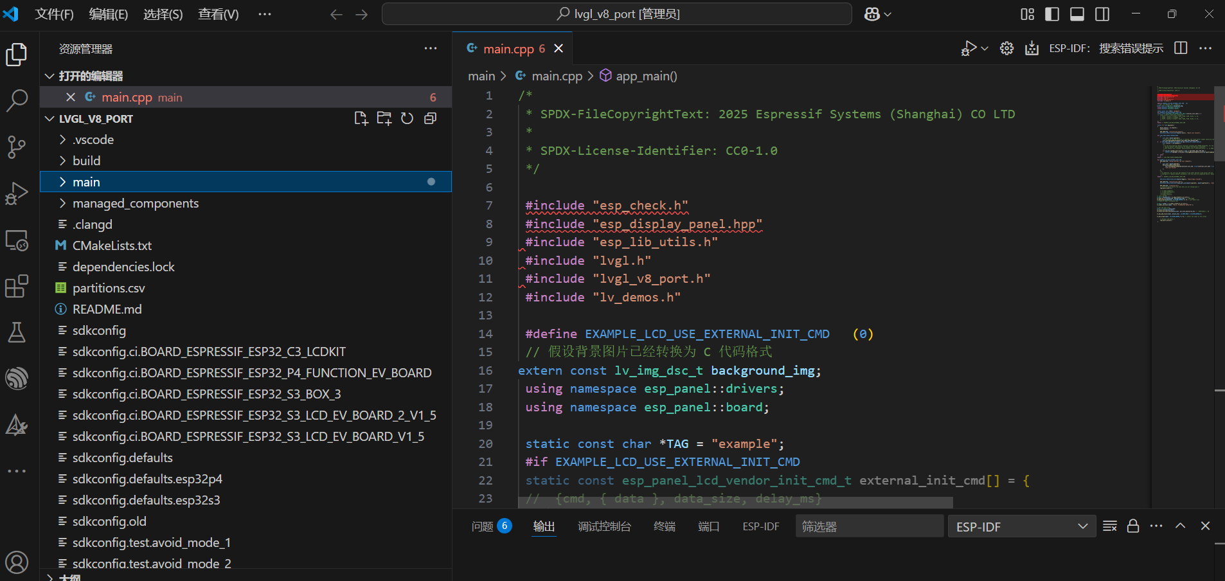
Task: Click the lvgl_v8_port command center search
Action: 617,14
